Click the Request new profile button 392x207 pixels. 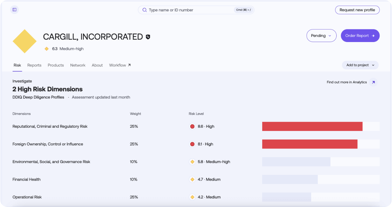(x=357, y=10)
